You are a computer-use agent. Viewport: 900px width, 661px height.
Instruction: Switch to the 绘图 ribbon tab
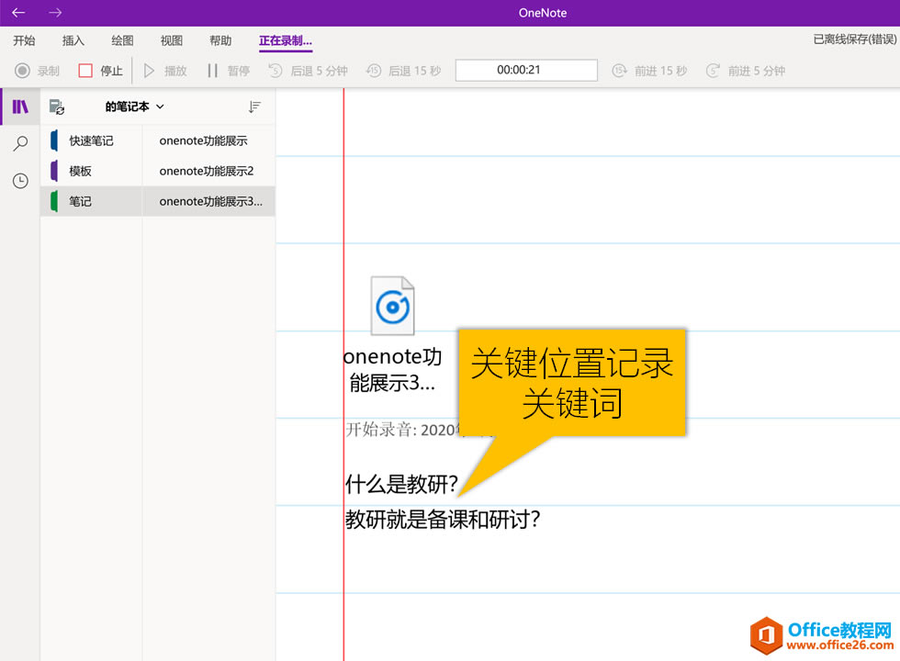pos(122,40)
